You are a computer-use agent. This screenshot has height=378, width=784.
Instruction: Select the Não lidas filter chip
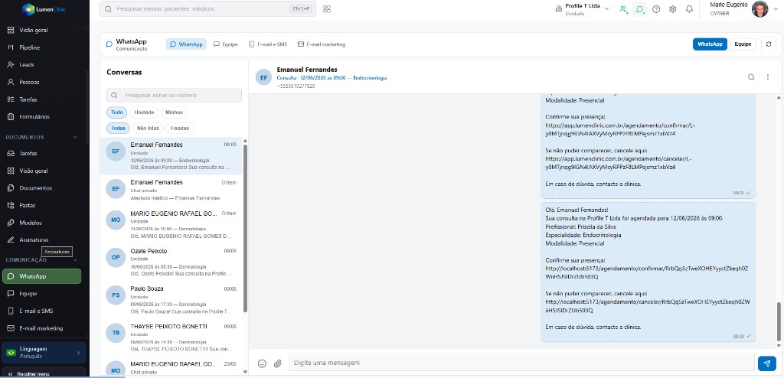(x=148, y=129)
